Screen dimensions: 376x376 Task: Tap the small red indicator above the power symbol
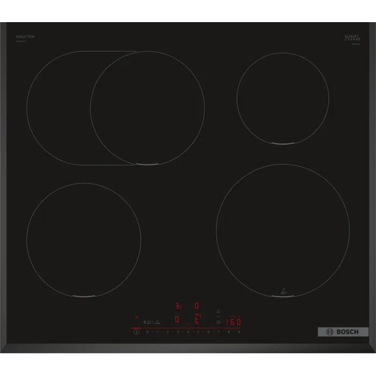coord(136,318)
